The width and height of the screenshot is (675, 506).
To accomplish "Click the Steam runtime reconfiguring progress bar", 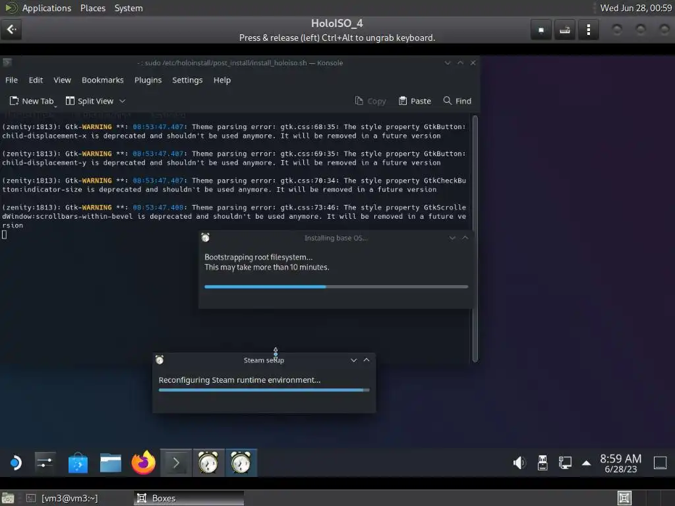I will tap(264, 390).
